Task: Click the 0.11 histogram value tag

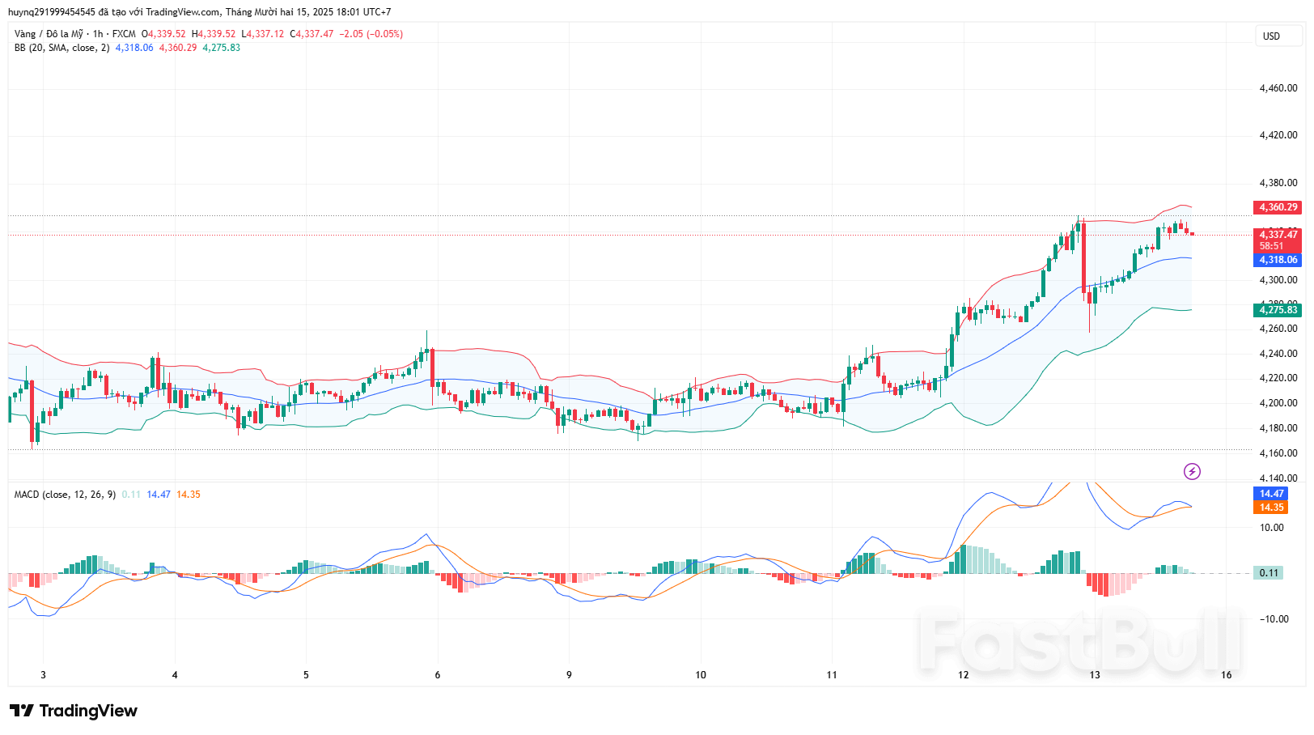Action: point(1269,573)
